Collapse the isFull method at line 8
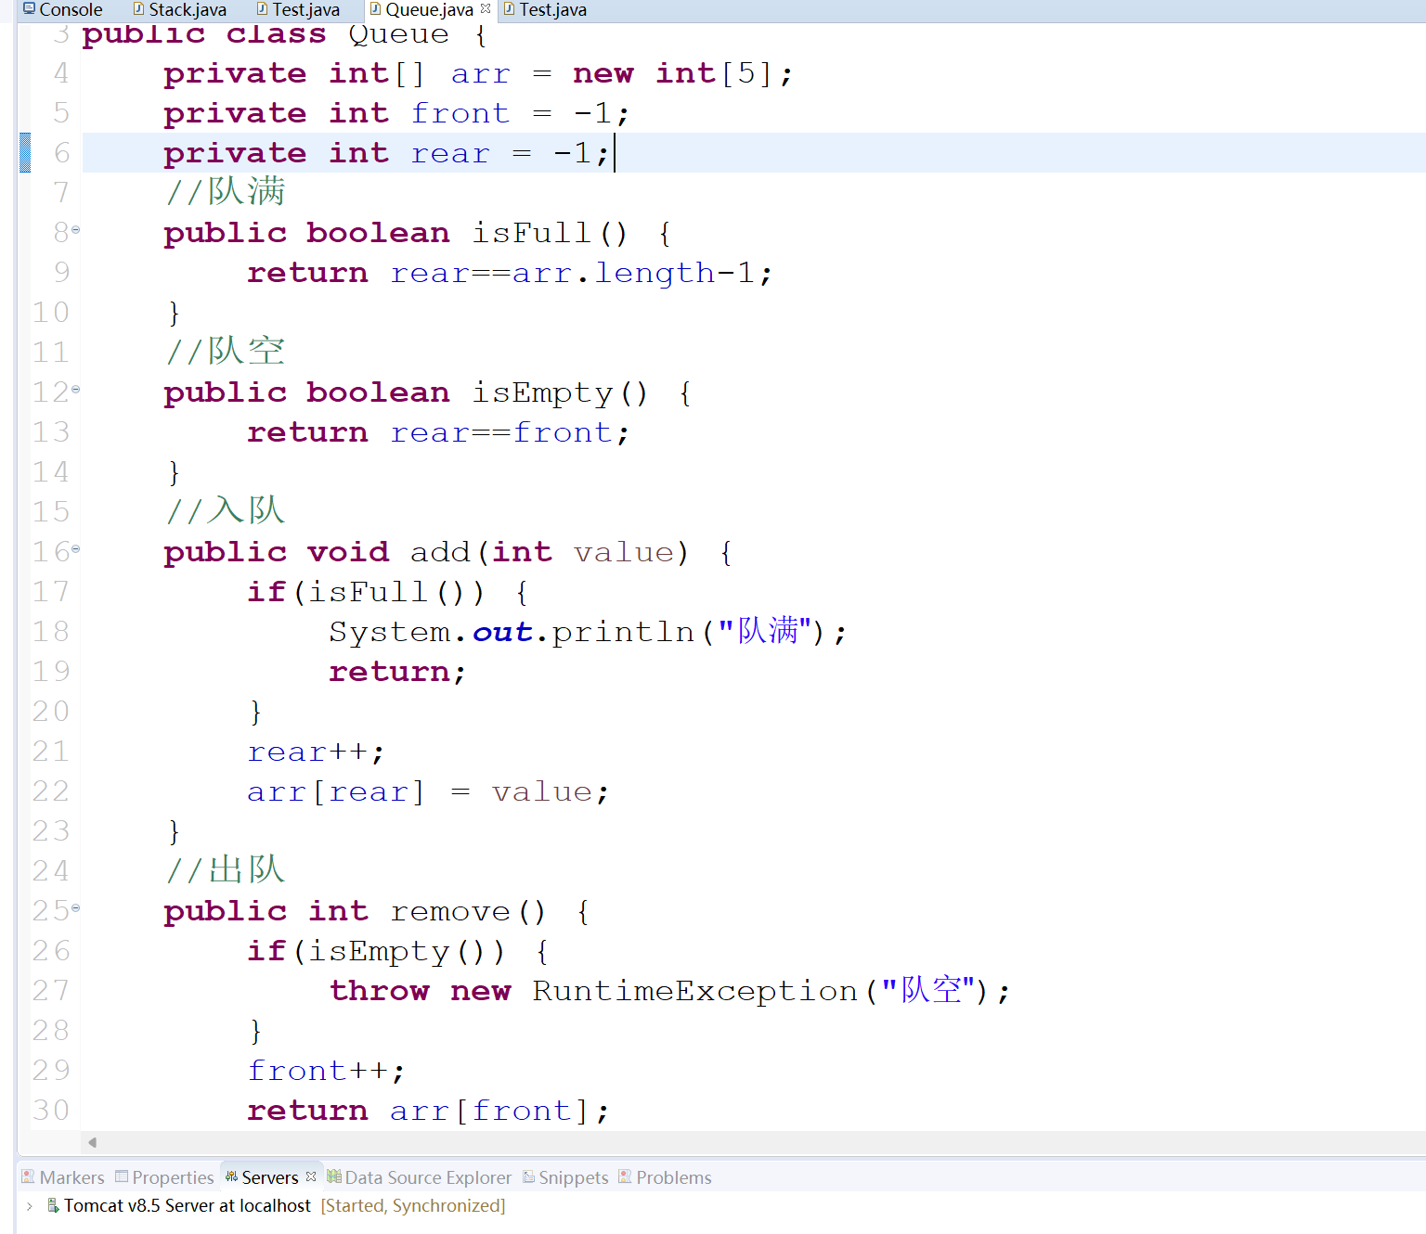 coord(76,229)
